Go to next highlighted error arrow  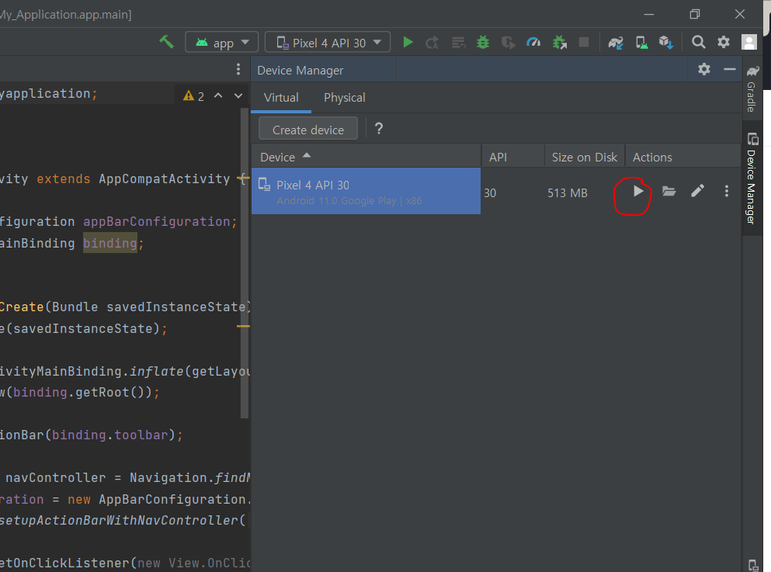tap(238, 95)
